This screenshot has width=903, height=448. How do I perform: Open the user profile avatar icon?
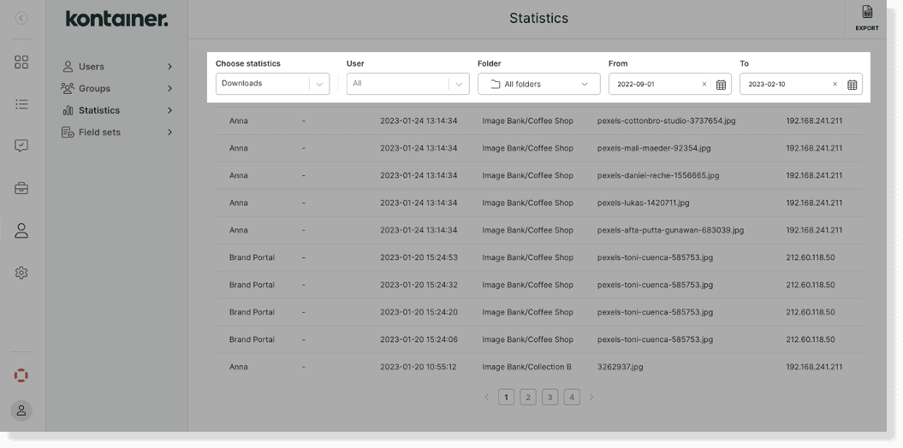tap(21, 410)
